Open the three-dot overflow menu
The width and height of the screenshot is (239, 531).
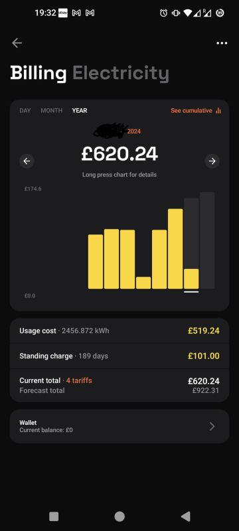pos(222,43)
